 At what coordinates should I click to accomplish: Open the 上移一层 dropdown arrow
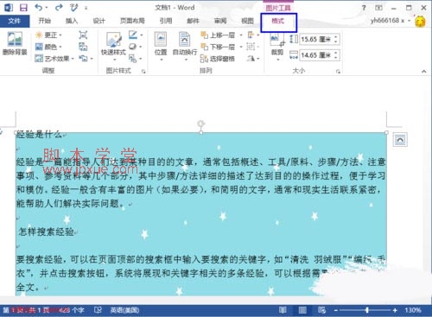pos(241,35)
